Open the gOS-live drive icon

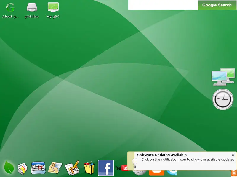click(x=32, y=10)
